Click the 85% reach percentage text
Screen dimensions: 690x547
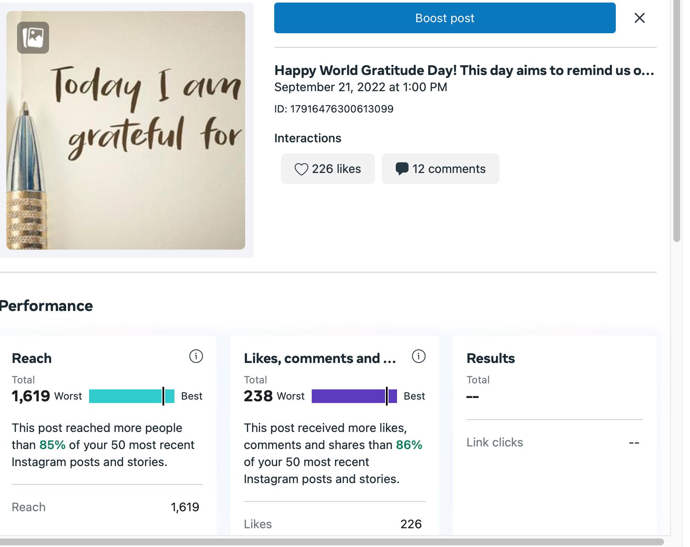click(x=52, y=445)
